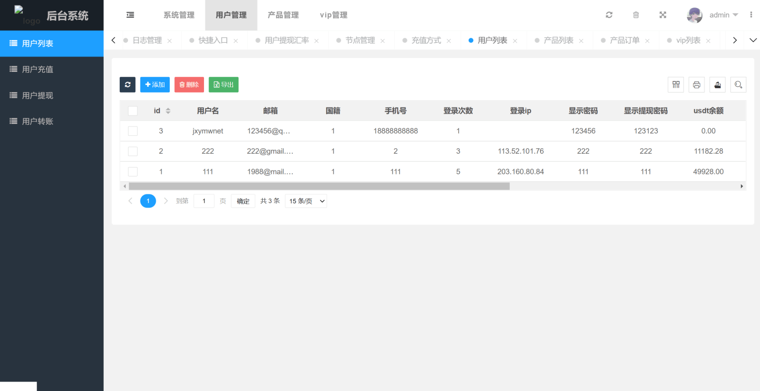Image resolution: width=760 pixels, height=391 pixels.
Task: Check the row with email 222@gmail
Action: [133, 151]
